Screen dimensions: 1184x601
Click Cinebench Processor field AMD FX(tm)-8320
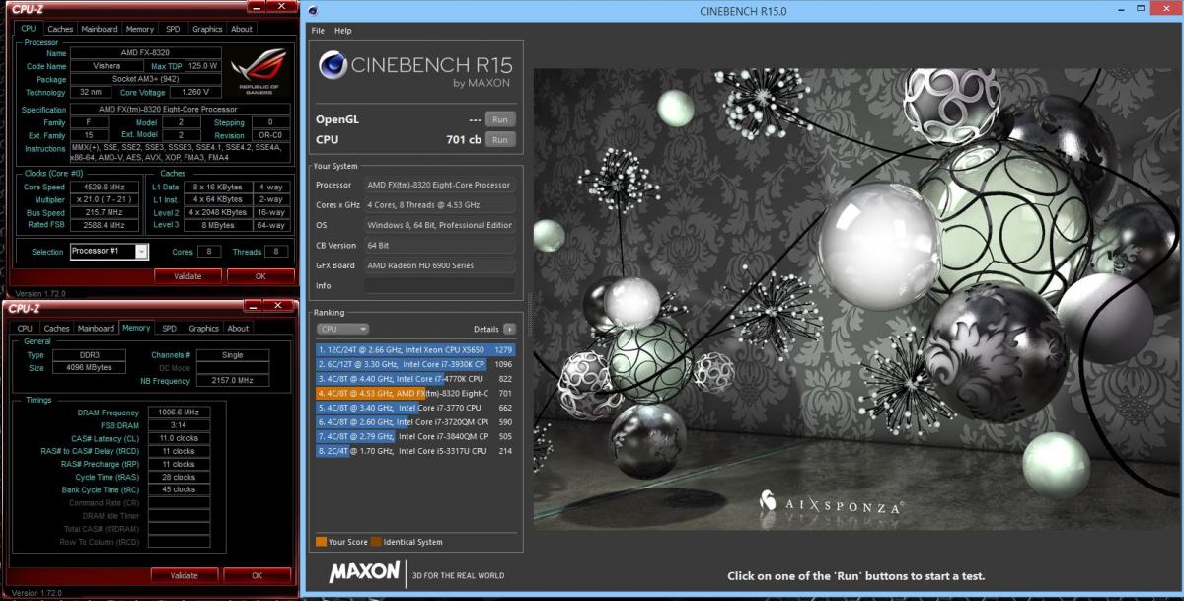(439, 185)
